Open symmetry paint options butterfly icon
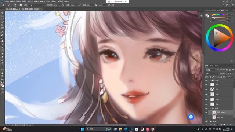 [113, 5]
